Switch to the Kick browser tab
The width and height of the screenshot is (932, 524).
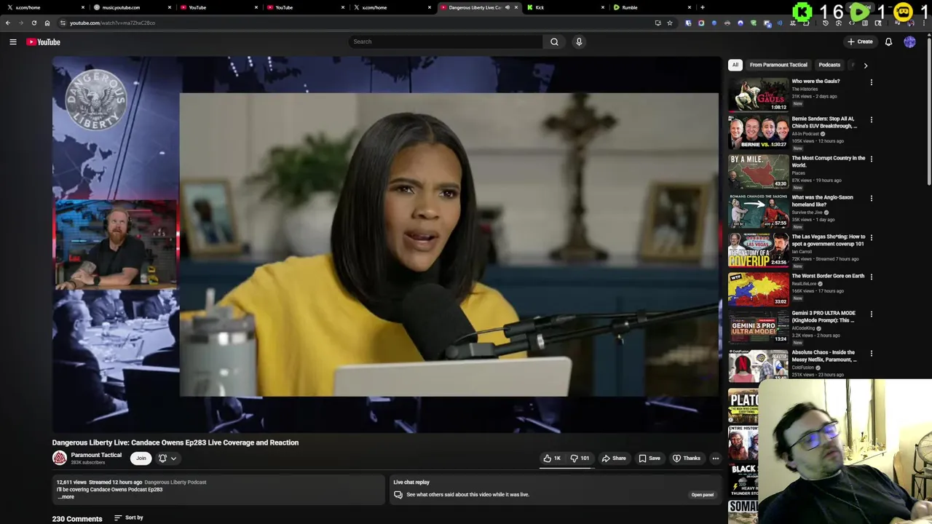tap(565, 7)
